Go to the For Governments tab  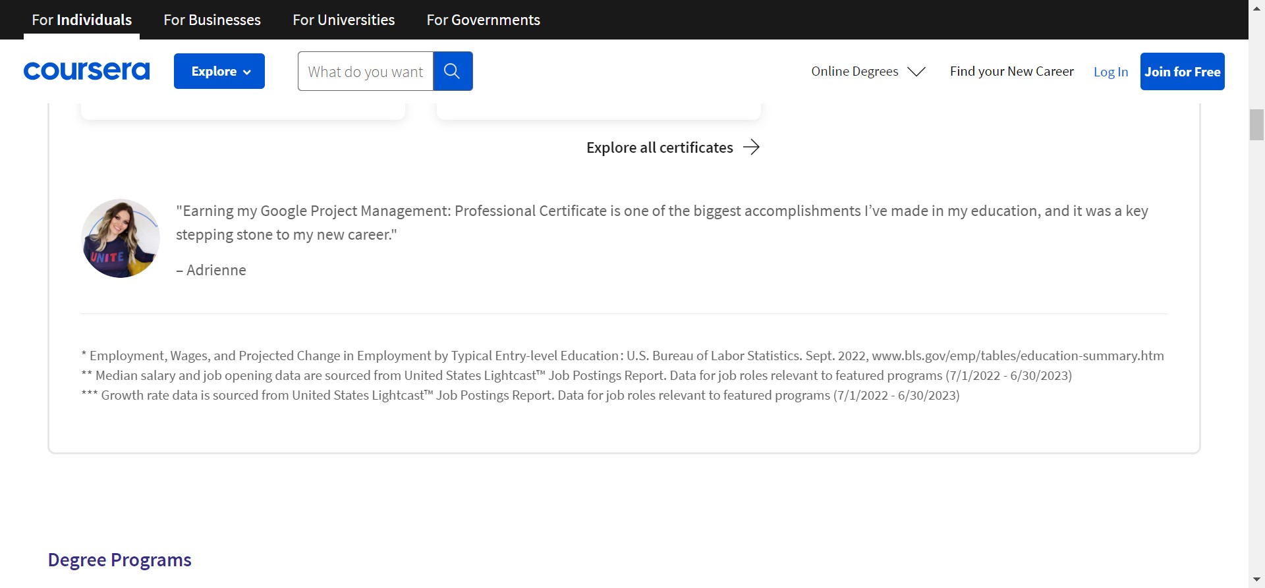pos(483,20)
